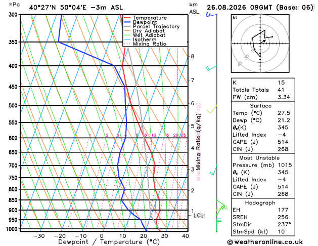
Task: Click the LCL marker label
Action: point(198,215)
